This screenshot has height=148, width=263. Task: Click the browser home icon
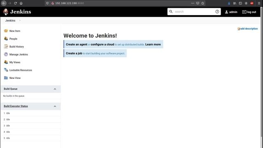[21, 3]
